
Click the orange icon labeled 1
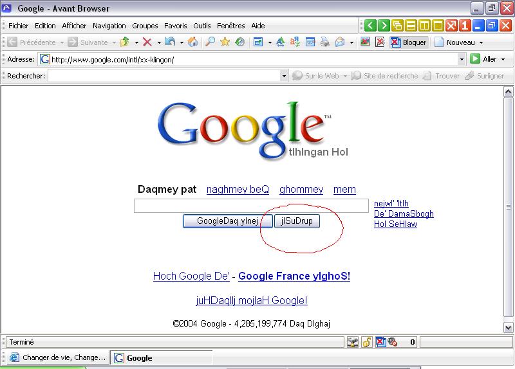point(464,25)
